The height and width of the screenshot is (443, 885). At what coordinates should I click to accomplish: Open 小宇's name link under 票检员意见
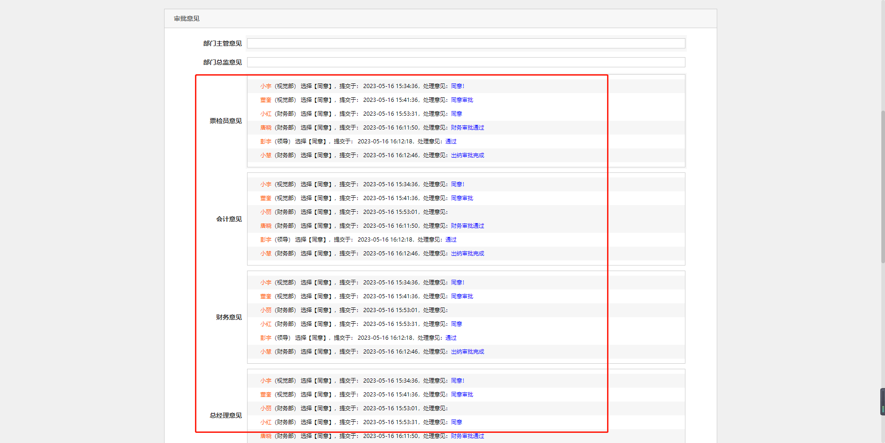[265, 86]
